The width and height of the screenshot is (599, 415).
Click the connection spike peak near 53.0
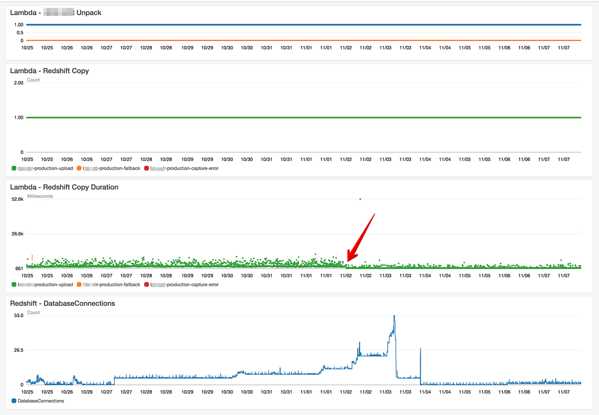(x=393, y=316)
